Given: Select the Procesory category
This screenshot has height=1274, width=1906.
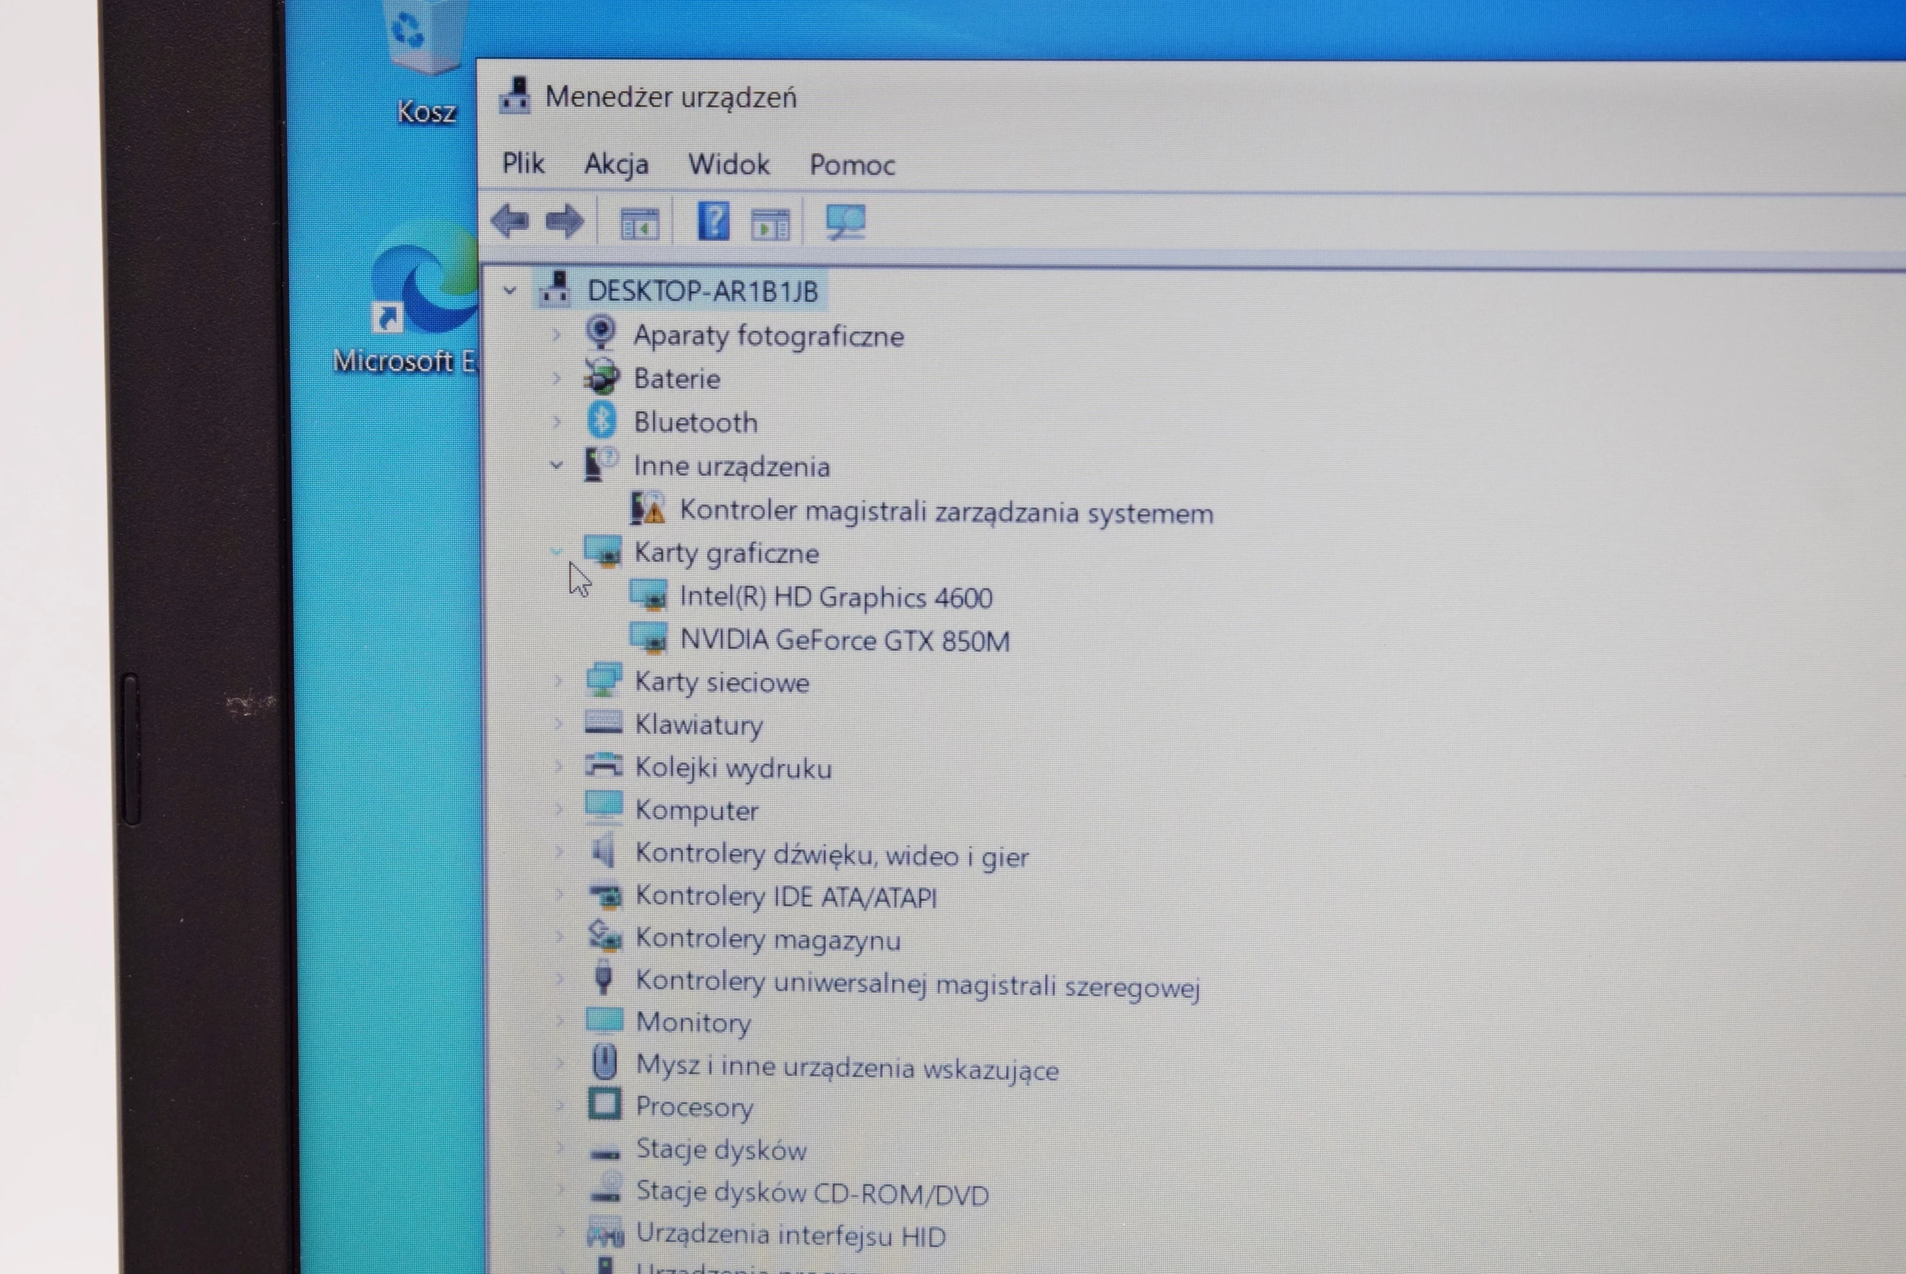Looking at the screenshot, I should coord(694,1106).
